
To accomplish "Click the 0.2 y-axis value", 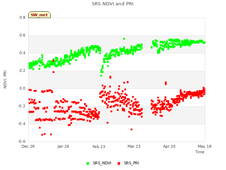I will click(22, 71).
